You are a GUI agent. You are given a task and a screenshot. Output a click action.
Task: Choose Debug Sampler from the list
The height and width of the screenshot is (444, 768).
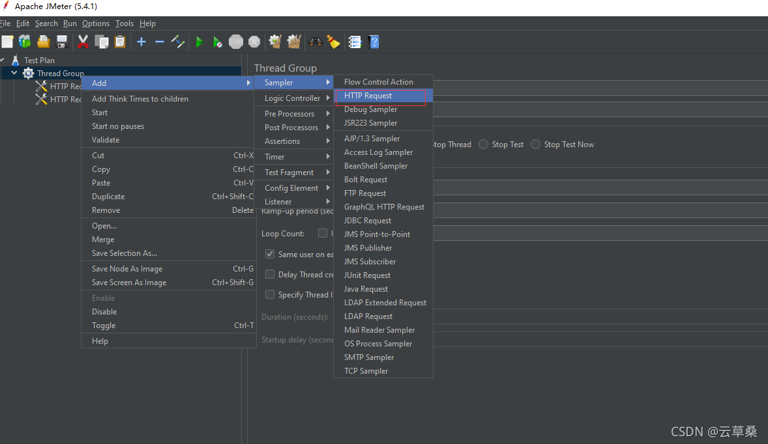pyautogui.click(x=383, y=109)
